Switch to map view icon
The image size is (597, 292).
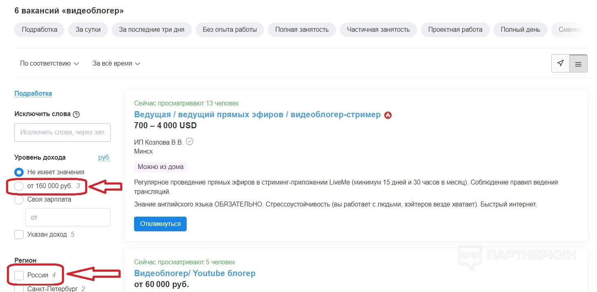pyautogui.click(x=560, y=63)
